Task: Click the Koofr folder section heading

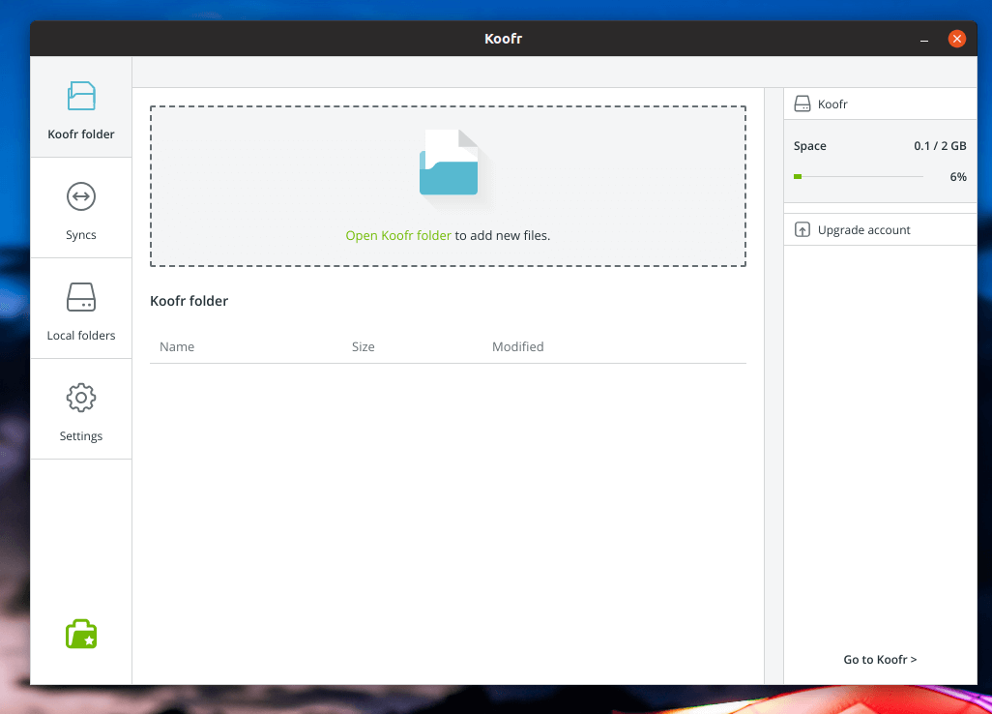Action: pos(190,301)
